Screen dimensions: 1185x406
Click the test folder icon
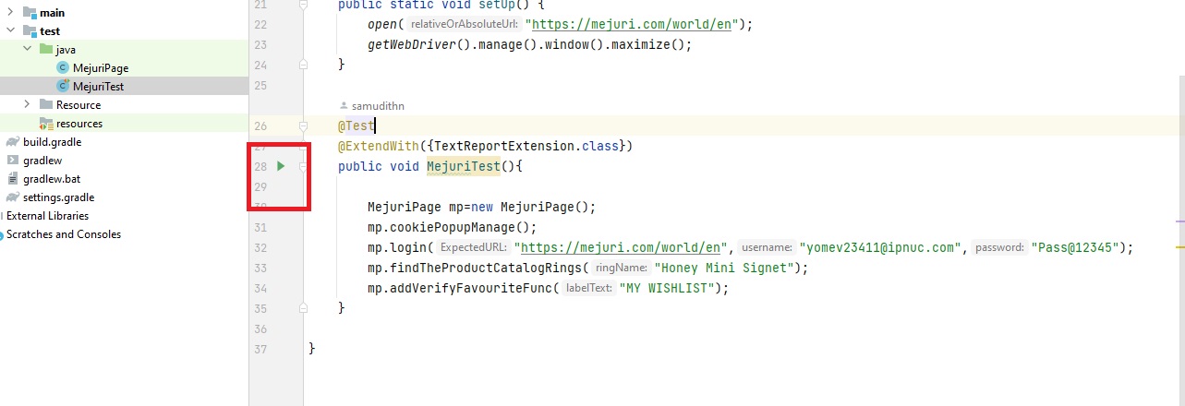coord(30,30)
